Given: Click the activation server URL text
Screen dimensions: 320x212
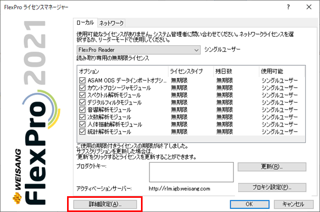Looking at the screenshot, I should 180,189.
